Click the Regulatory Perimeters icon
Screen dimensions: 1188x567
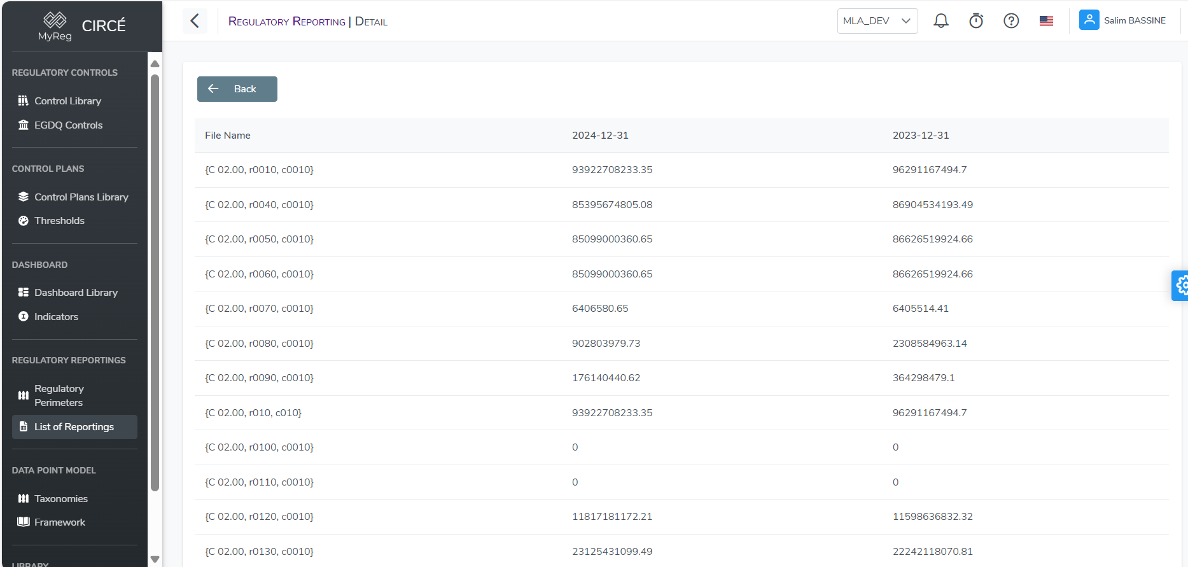click(x=24, y=395)
